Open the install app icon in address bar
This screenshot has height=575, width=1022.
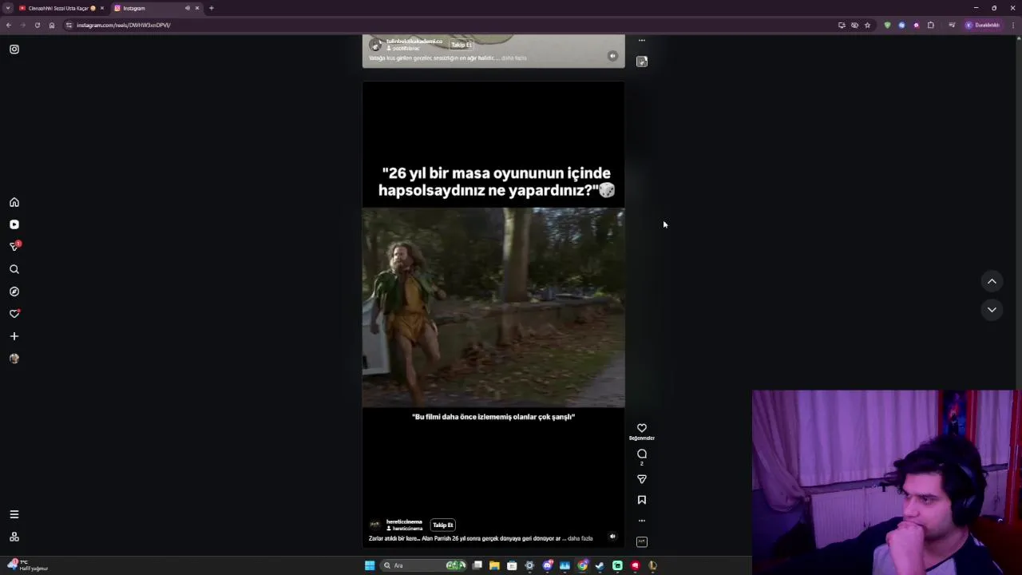[x=842, y=25]
